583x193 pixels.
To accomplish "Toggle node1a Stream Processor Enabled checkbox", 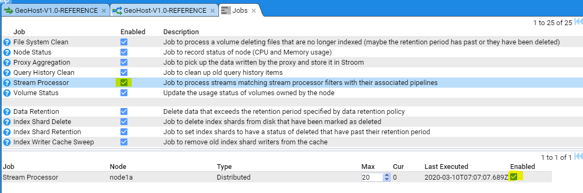I will tap(514, 177).
